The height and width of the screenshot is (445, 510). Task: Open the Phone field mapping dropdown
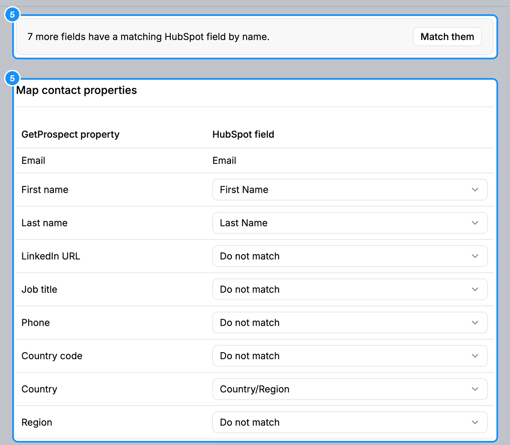pyautogui.click(x=350, y=323)
